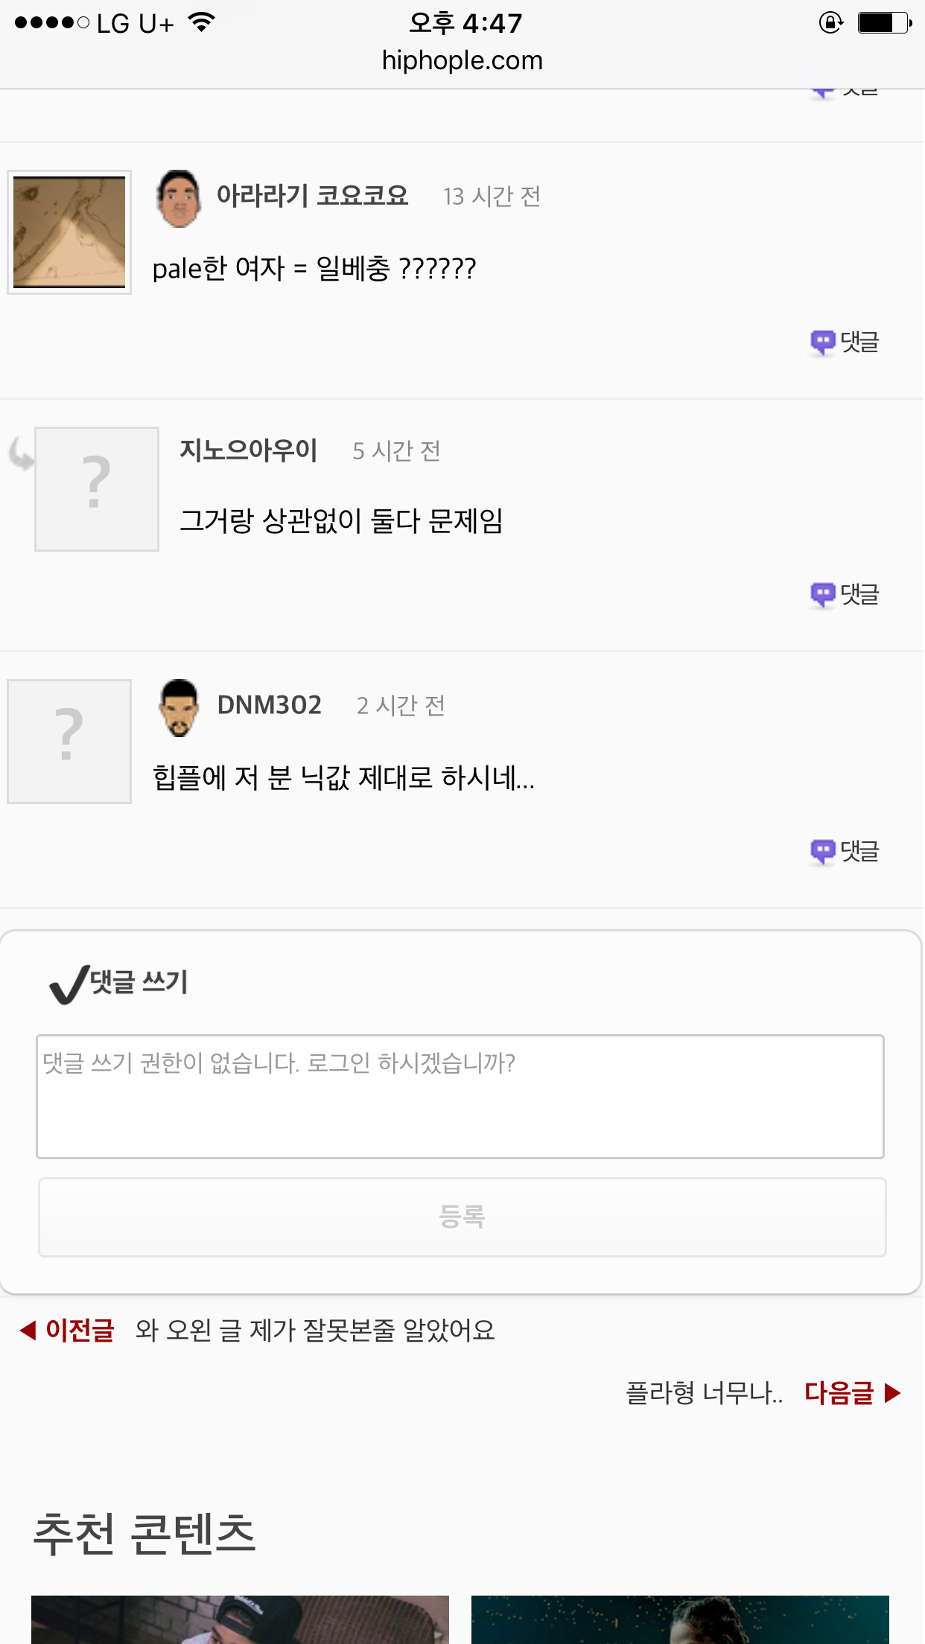The height and width of the screenshot is (1644, 925).
Task: Open previous post titled 와 오윈 글
Action: (315, 1330)
